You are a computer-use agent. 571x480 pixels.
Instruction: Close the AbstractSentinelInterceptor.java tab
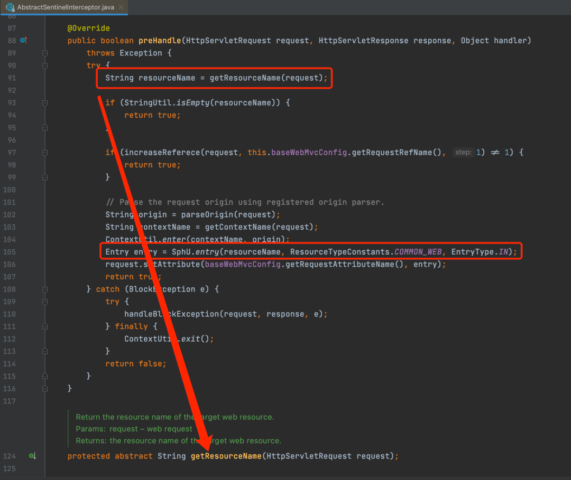(121, 7)
